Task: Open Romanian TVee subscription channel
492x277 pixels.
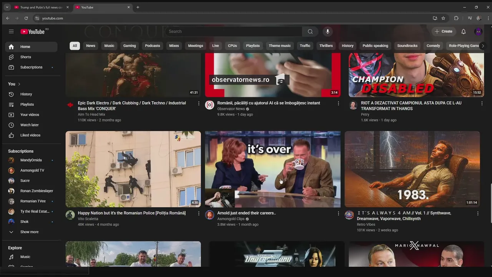Action: [31, 201]
